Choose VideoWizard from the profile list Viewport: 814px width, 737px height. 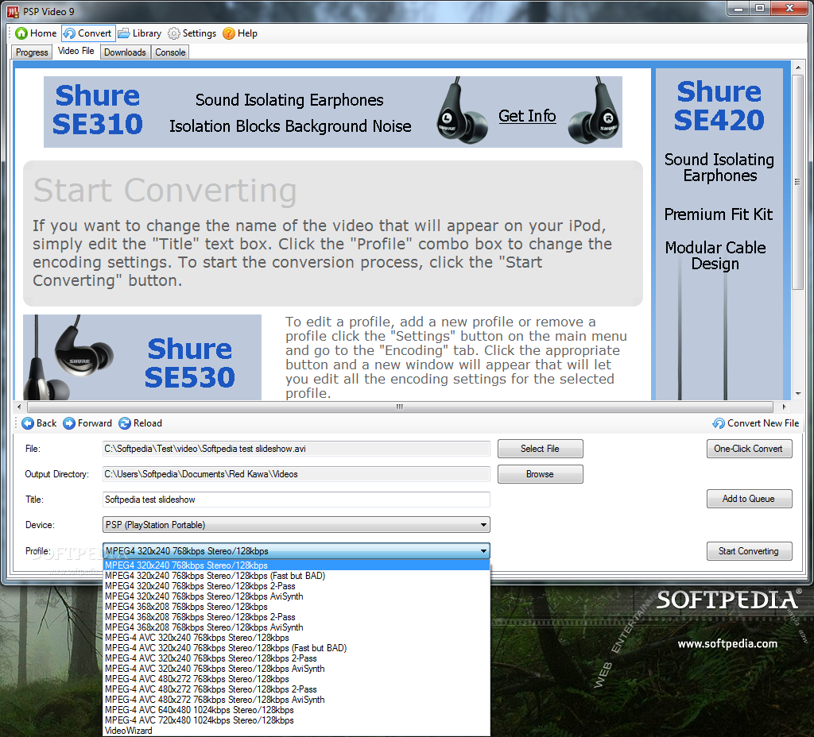(x=297, y=731)
